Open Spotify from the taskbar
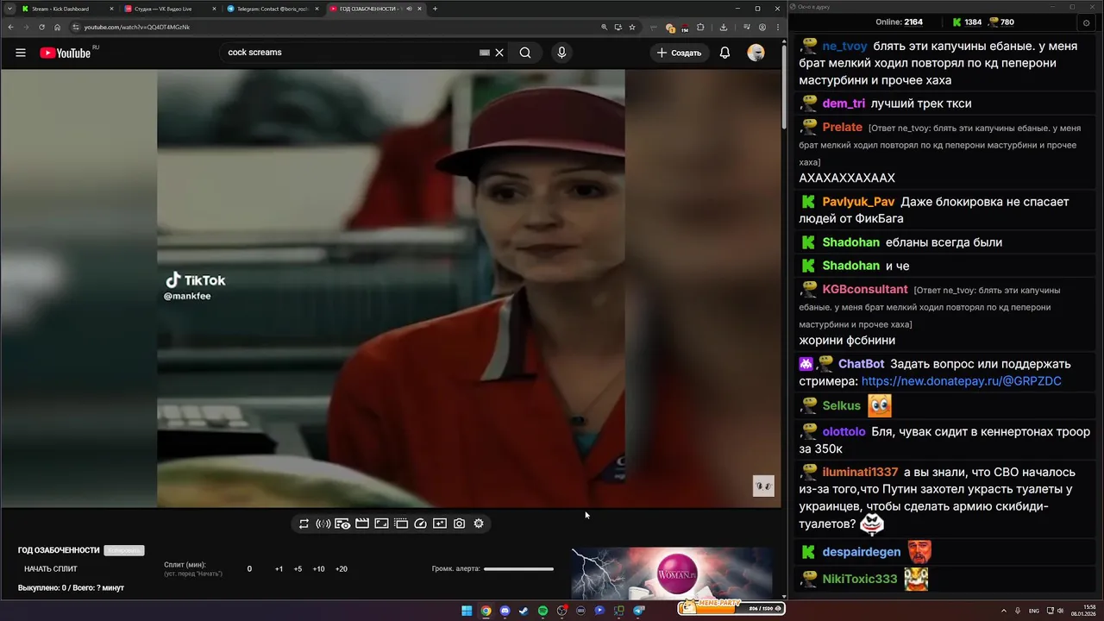Screen dimensions: 1104x621 [x=543, y=611]
